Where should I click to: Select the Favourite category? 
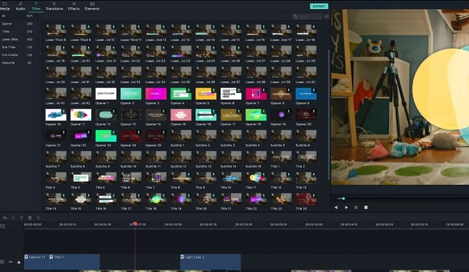point(17,62)
